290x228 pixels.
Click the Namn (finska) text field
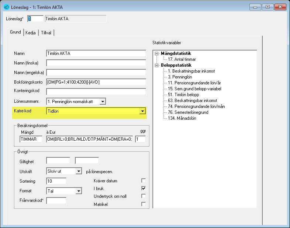[96, 63]
